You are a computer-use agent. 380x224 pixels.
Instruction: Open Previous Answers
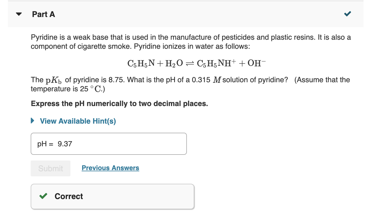pos(110,168)
